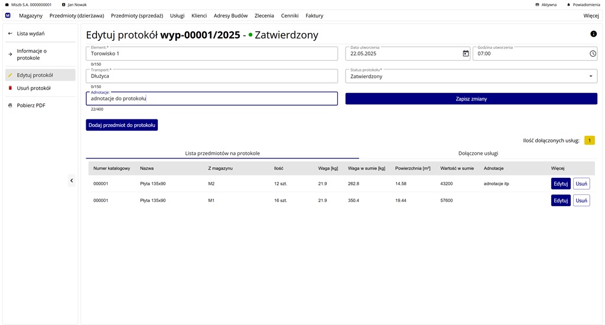This screenshot has width=605, height=325.
Task: Open the Więcej menu in navbar
Action: point(591,15)
